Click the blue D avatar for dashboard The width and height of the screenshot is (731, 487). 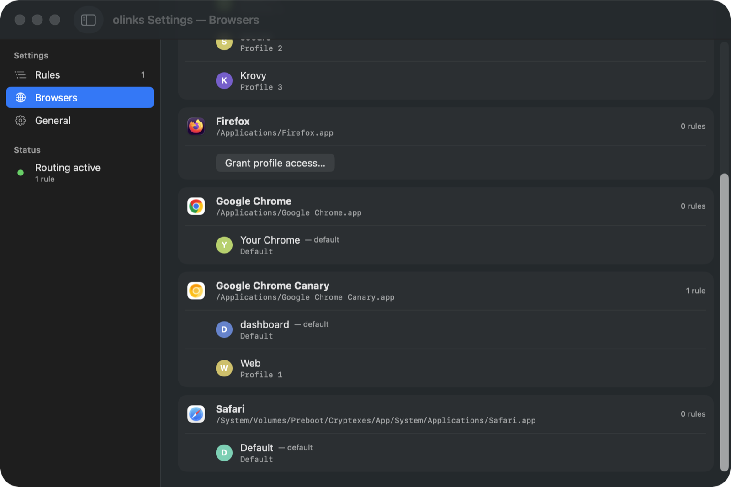(x=224, y=329)
